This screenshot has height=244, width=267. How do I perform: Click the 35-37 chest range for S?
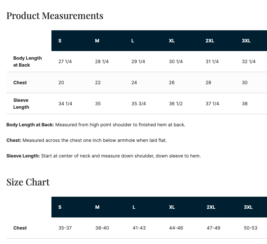tap(65, 228)
